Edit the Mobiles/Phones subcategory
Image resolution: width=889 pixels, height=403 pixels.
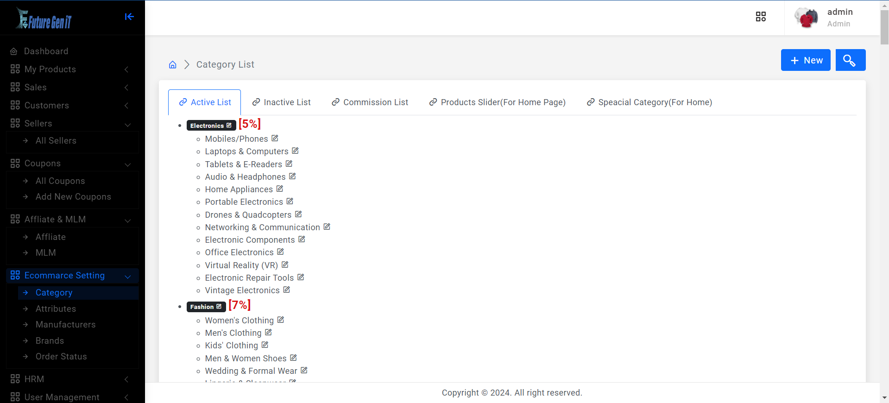[x=275, y=139]
